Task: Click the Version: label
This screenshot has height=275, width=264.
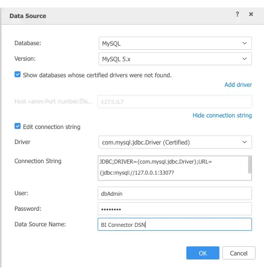Action: [25, 59]
